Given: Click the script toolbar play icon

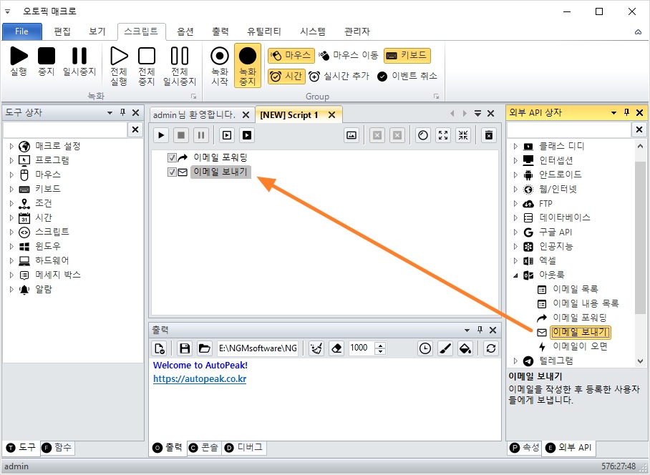Looking at the screenshot, I should point(161,135).
